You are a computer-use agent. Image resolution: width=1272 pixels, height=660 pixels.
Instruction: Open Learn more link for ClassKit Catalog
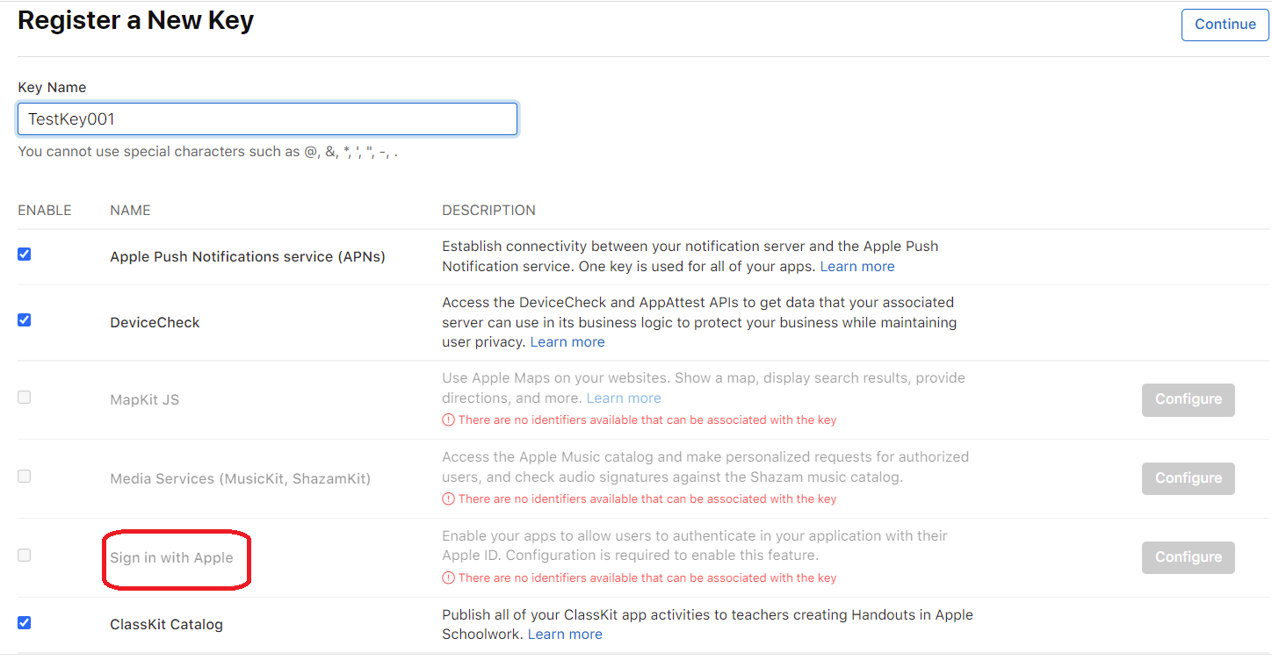tap(564, 635)
